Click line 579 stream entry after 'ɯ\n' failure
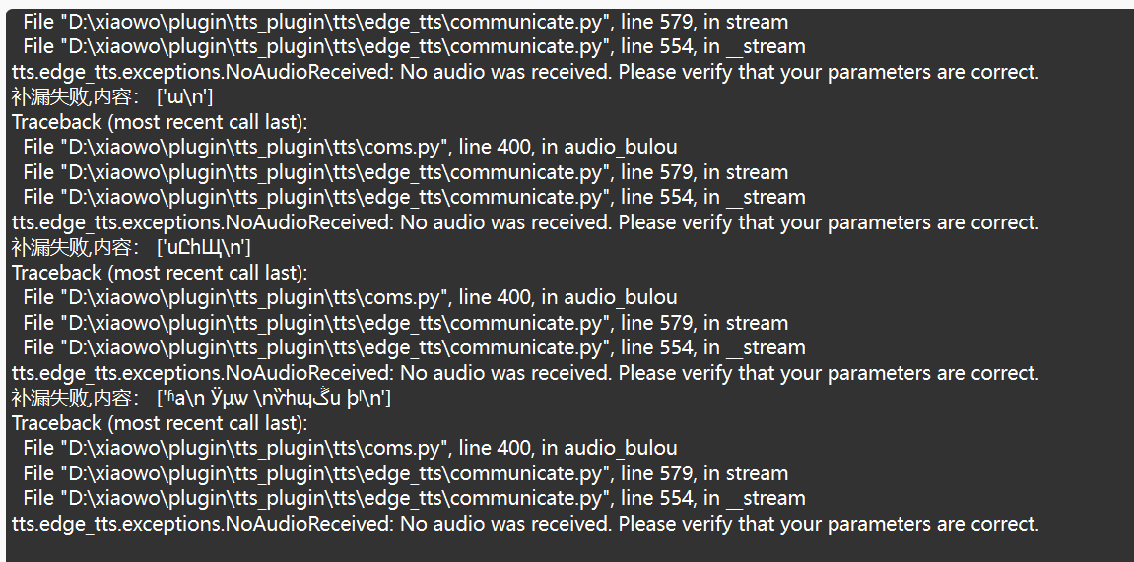 [x=406, y=172]
